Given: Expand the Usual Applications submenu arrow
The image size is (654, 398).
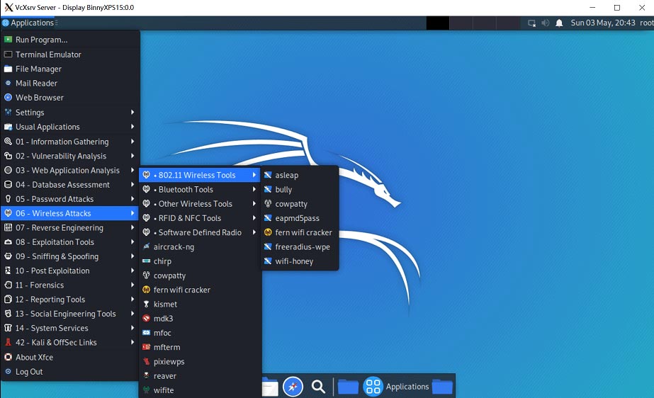Looking at the screenshot, I should [x=133, y=126].
